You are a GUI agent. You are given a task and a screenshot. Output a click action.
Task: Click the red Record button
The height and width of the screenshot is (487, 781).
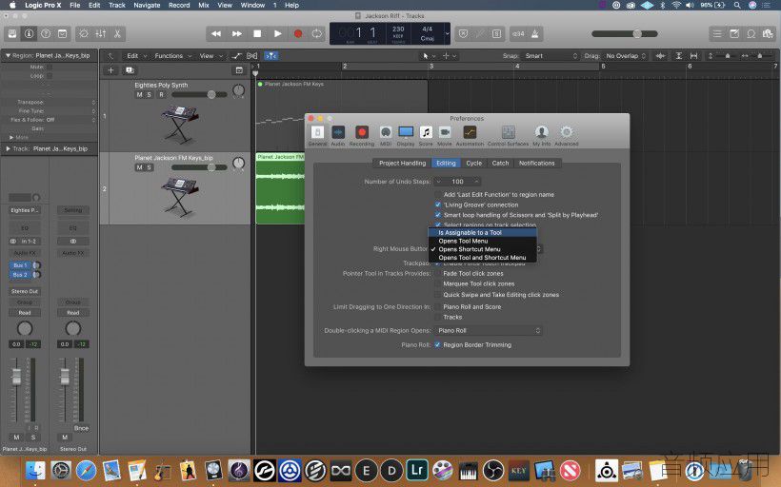[298, 34]
